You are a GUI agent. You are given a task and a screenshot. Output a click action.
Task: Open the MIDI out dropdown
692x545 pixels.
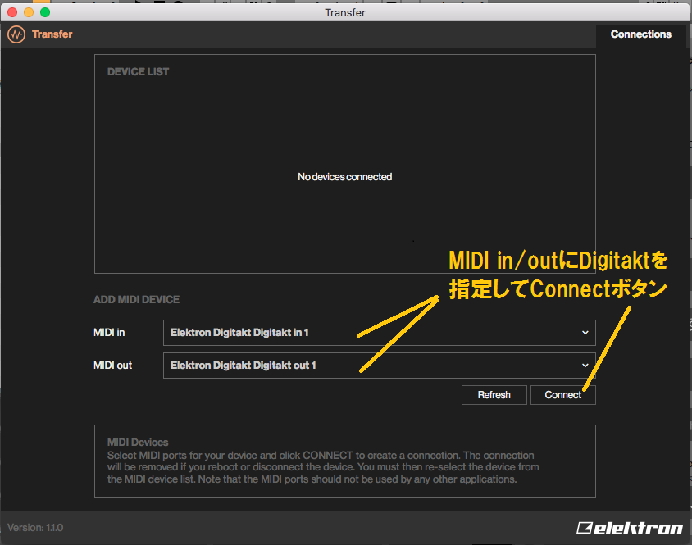pyautogui.click(x=379, y=366)
